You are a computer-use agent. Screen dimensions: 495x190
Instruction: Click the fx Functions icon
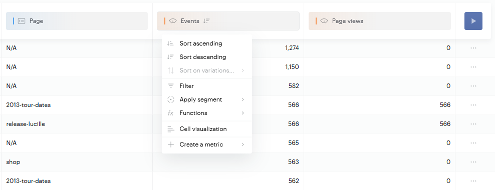pos(170,113)
